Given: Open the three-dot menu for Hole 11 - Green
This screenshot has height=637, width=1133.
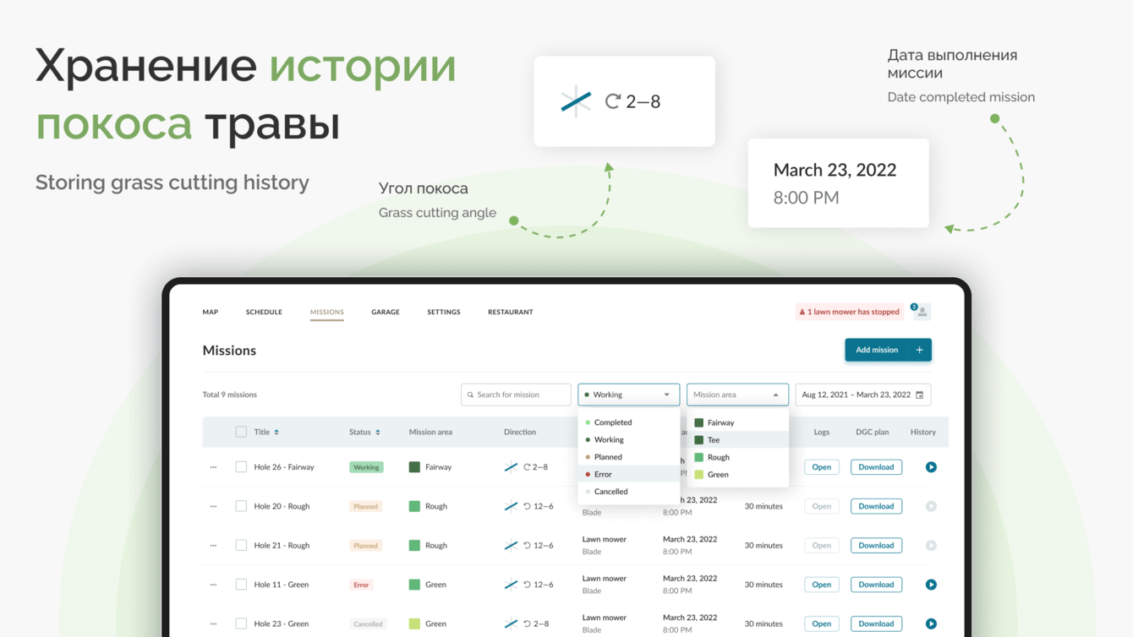Looking at the screenshot, I should [213, 585].
